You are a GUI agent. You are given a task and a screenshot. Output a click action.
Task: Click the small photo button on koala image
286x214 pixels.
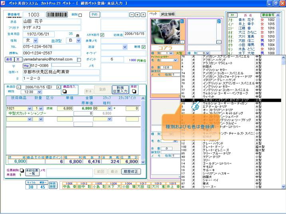point(182,42)
